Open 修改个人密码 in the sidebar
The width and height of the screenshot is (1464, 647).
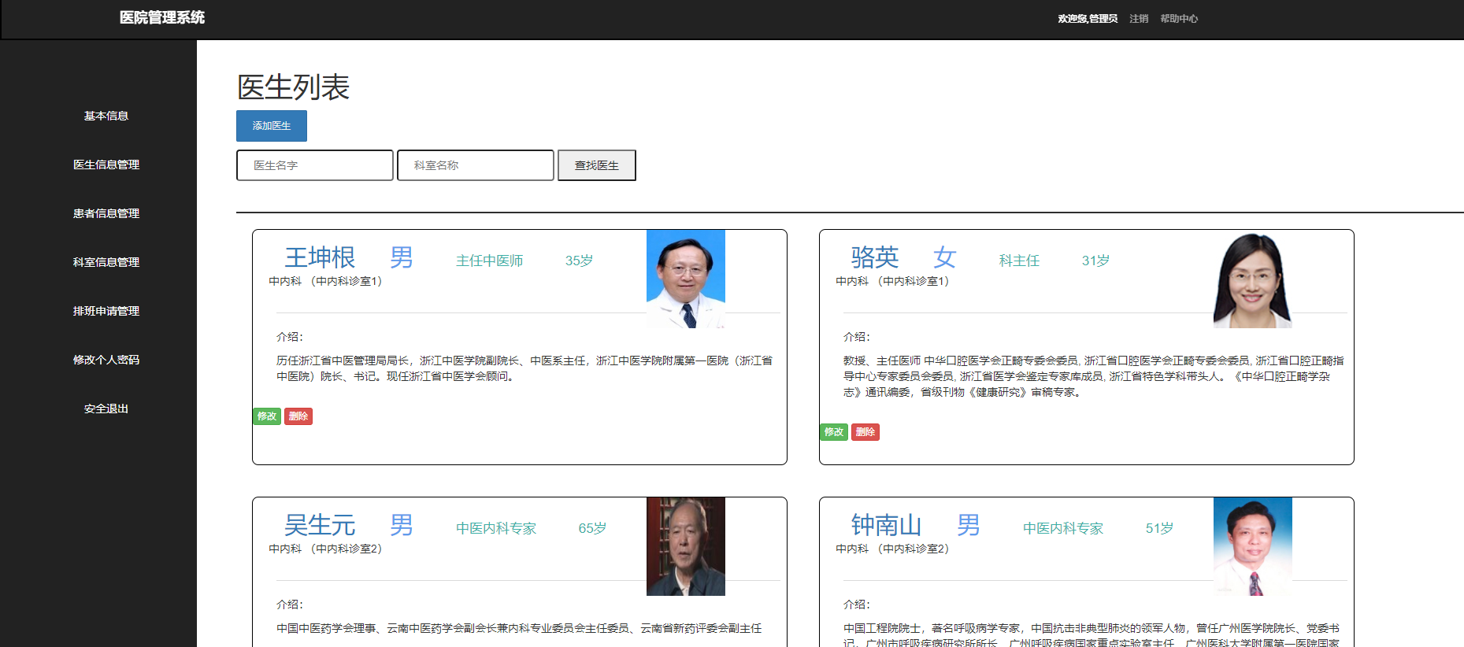(106, 360)
